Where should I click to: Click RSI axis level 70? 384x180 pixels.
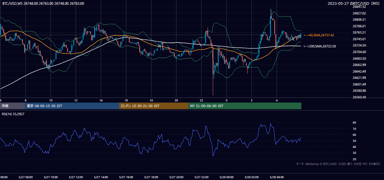click(355, 129)
